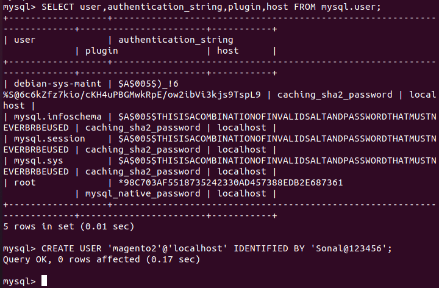Screen dimensions: 439x288
Task: Click the SELECT keyword in the first command
Action: point(58,7)
